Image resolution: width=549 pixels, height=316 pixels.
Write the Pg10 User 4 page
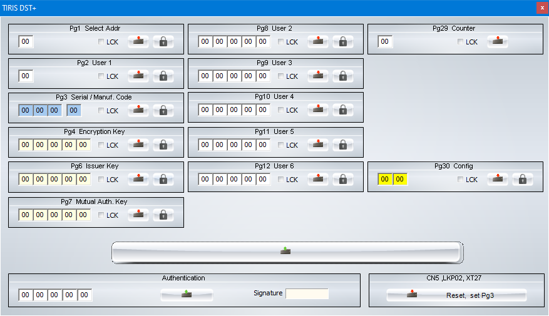pyautogui.click(x=318, y=110)
